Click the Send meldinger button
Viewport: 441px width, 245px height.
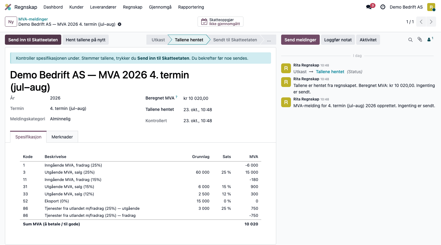pyautogui.click(x=300, y=40)
